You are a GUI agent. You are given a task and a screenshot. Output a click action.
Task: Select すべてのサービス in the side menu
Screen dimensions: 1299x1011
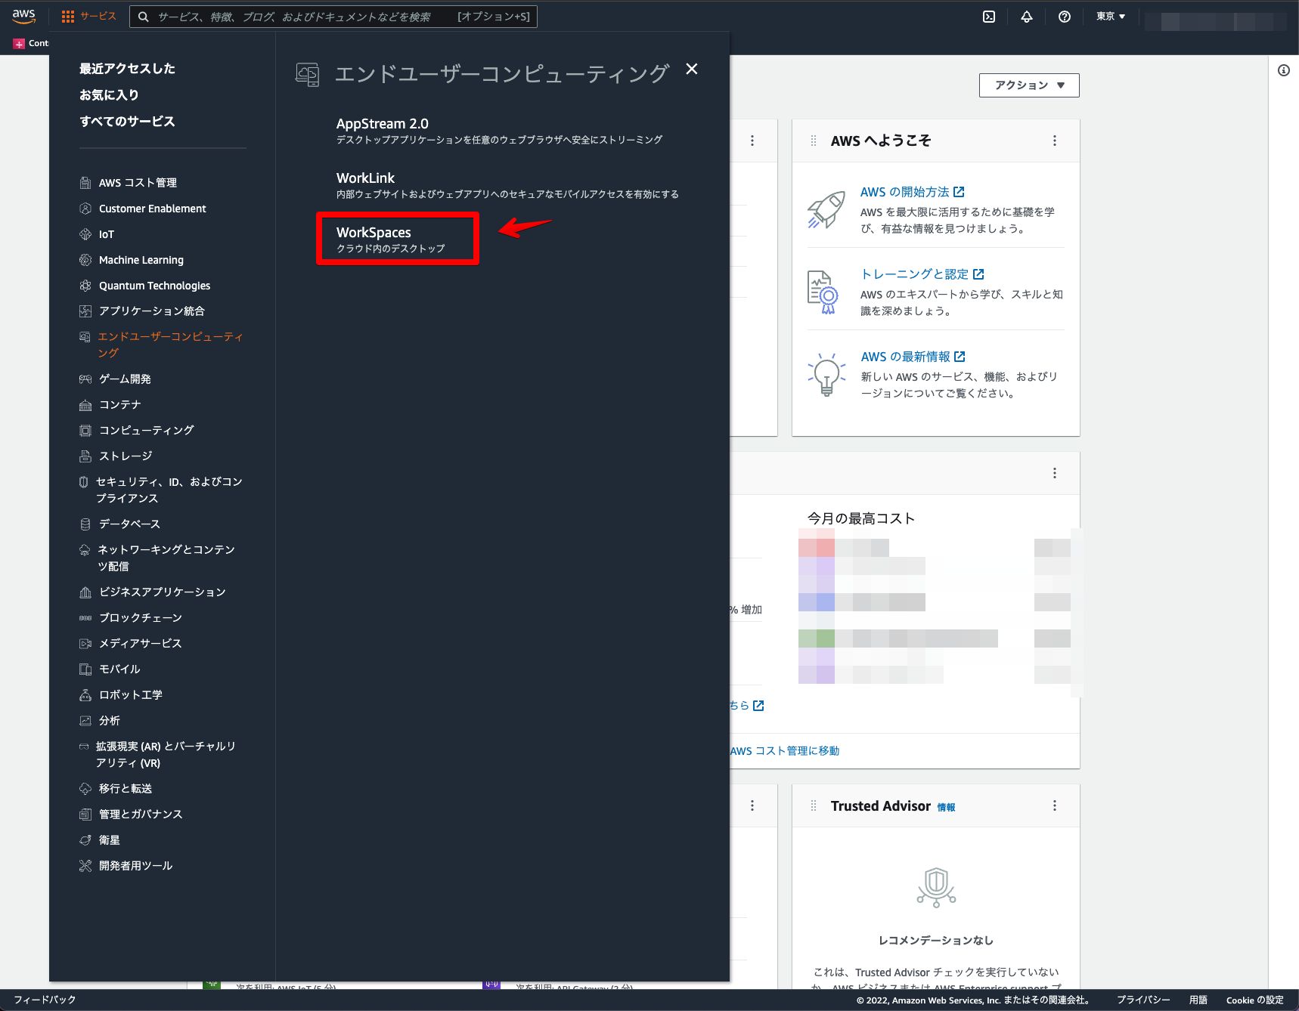(127, 121)
